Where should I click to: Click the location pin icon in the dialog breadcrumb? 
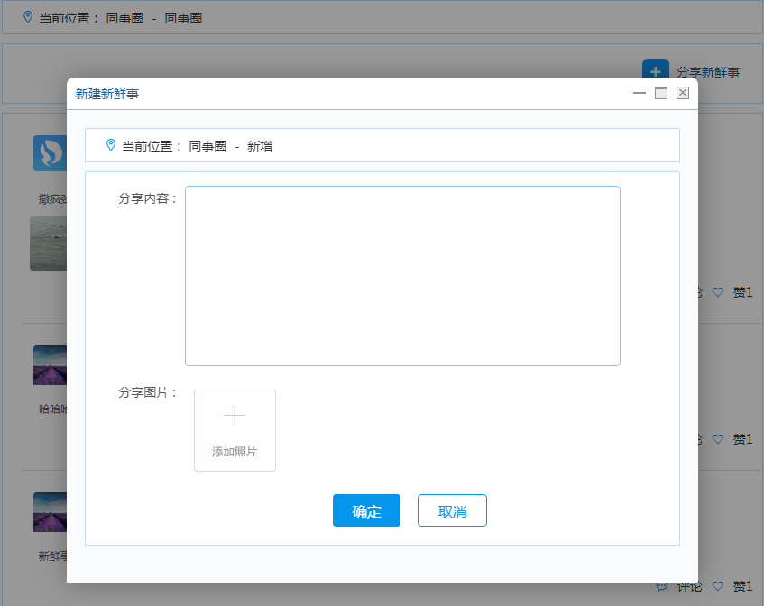pos(111,144)
